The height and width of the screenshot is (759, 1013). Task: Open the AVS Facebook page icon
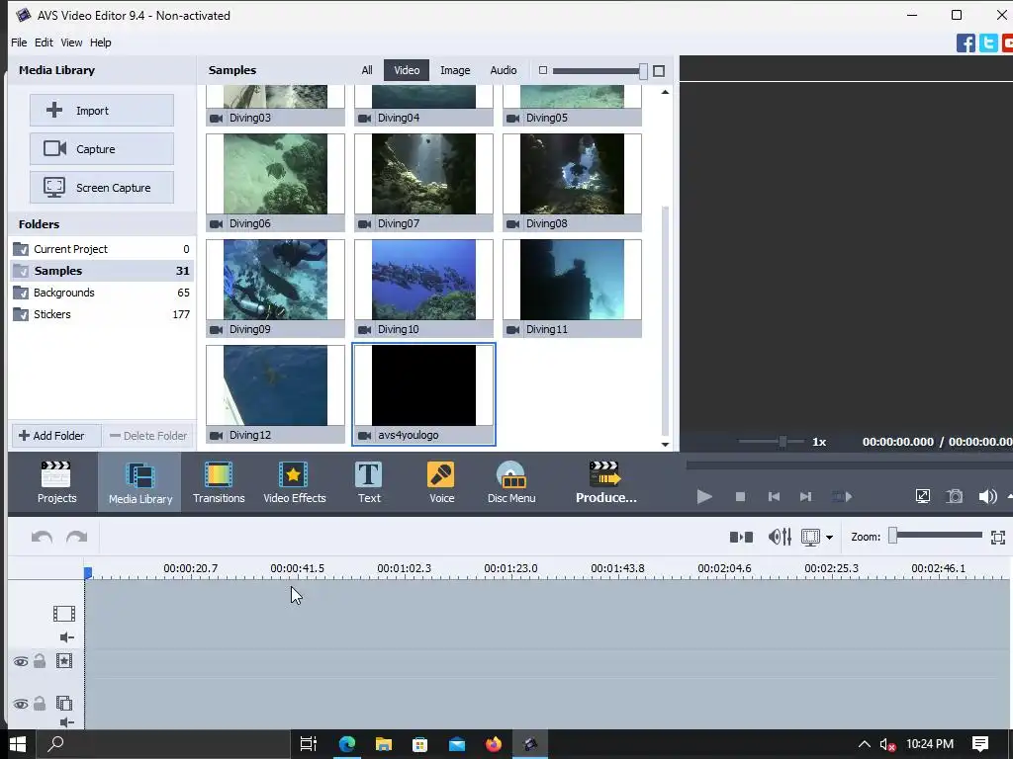click(966, 43)
